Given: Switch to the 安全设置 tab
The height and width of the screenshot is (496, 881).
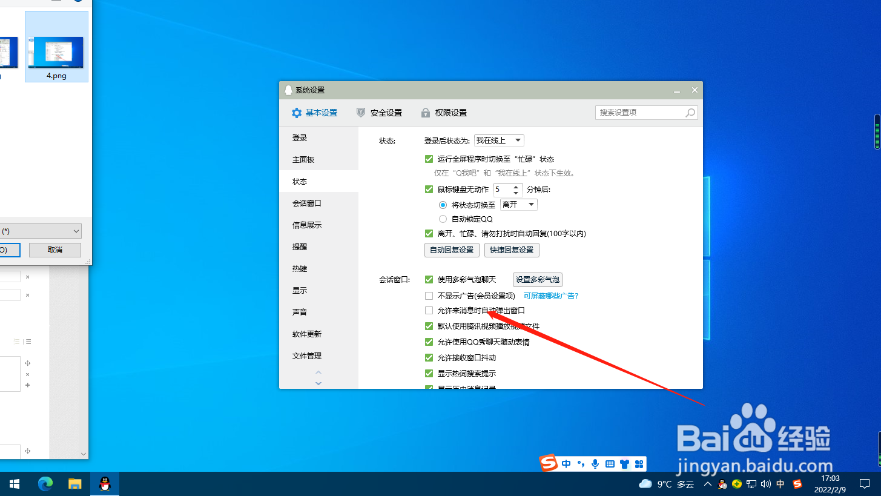Looking at the screenshot, I should click(379, 113).
